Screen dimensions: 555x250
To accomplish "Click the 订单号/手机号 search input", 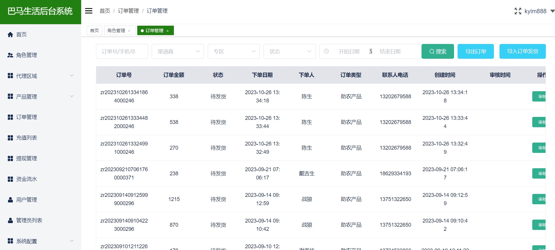I will [x=122, y=51].
